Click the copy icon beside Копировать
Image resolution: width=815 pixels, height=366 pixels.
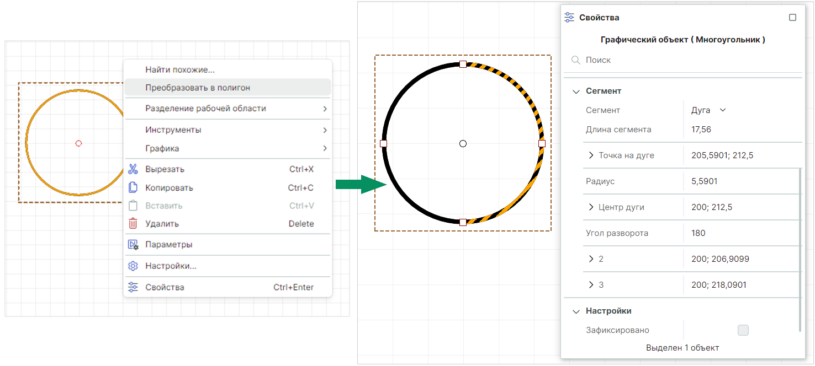click(133, 187)
